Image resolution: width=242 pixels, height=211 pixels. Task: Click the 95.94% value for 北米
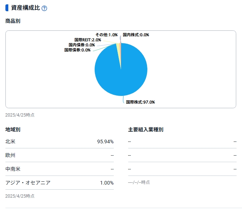click(105, 142)
